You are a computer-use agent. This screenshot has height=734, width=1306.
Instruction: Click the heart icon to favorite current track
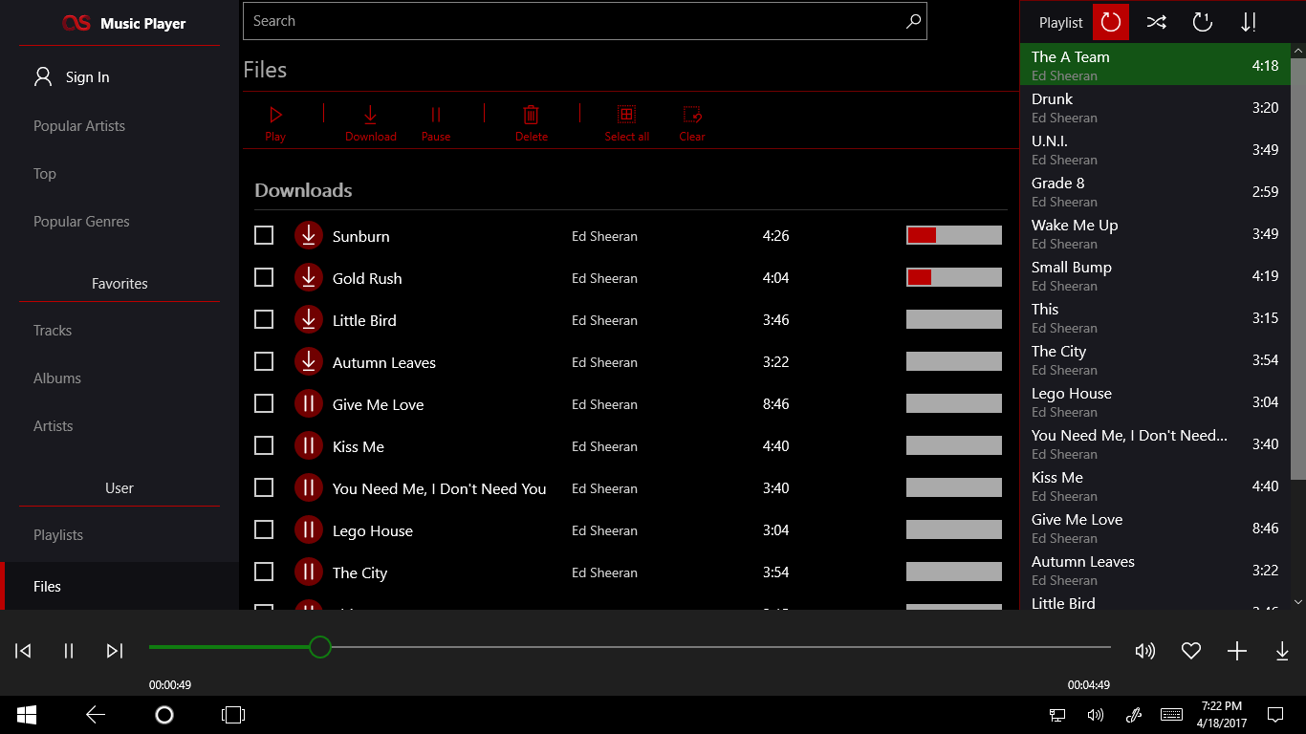click(1190, 651)
